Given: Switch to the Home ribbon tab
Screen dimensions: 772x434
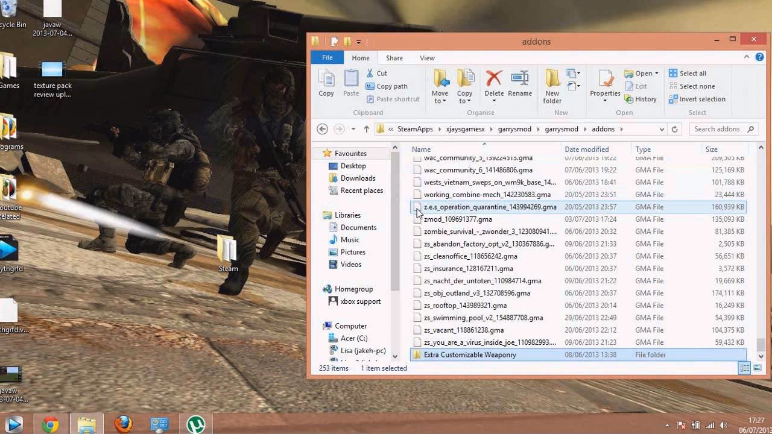Looking at the screenshot, I should [x=361, y=58].
